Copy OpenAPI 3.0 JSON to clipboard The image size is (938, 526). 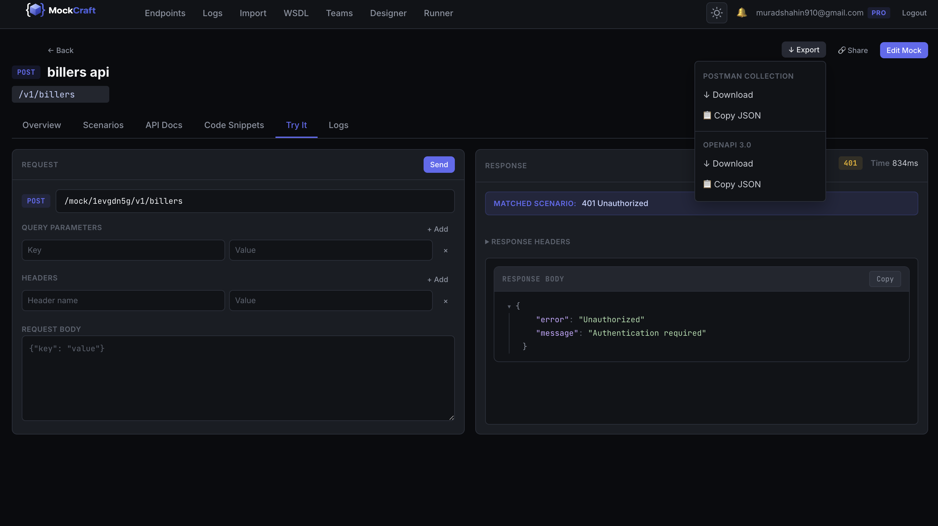[x=732, y=184]
